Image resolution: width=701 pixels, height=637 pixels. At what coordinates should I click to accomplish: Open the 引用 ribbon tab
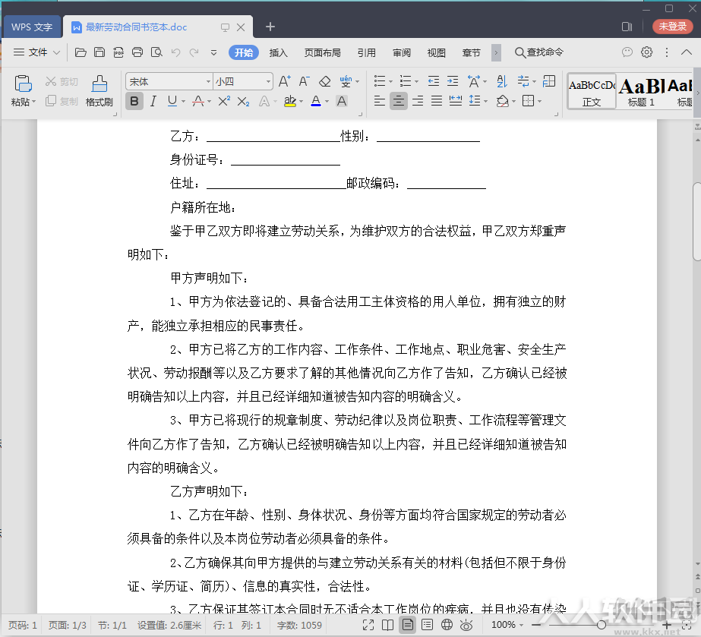coord(367,52)
